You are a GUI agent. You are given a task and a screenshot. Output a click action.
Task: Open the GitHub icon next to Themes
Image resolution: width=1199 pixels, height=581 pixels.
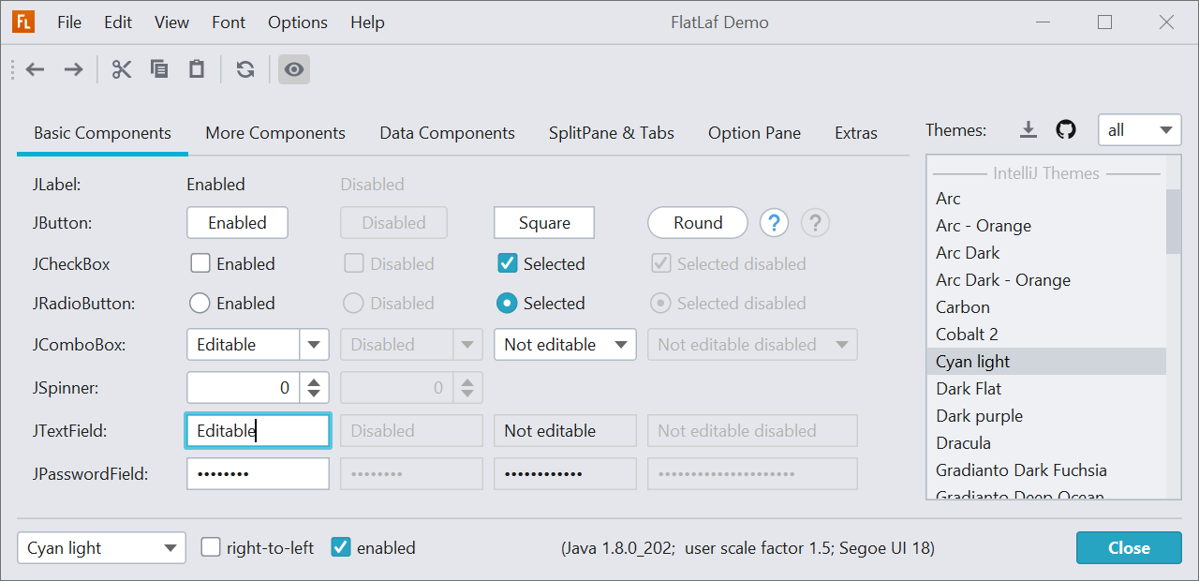point(1066,130)
